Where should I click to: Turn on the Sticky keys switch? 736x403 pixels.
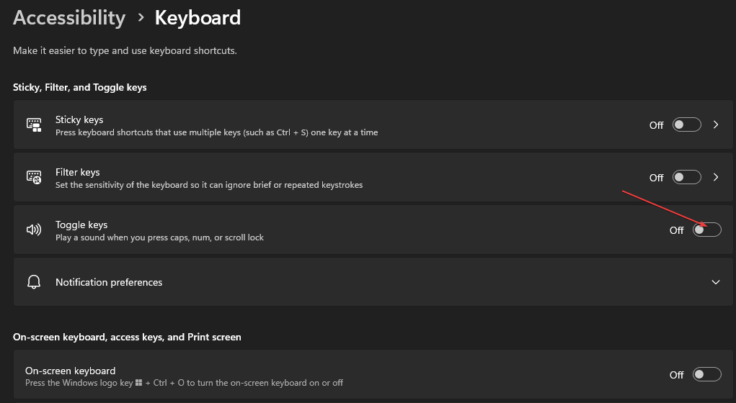pyautogui.click(x=686, y=124)
